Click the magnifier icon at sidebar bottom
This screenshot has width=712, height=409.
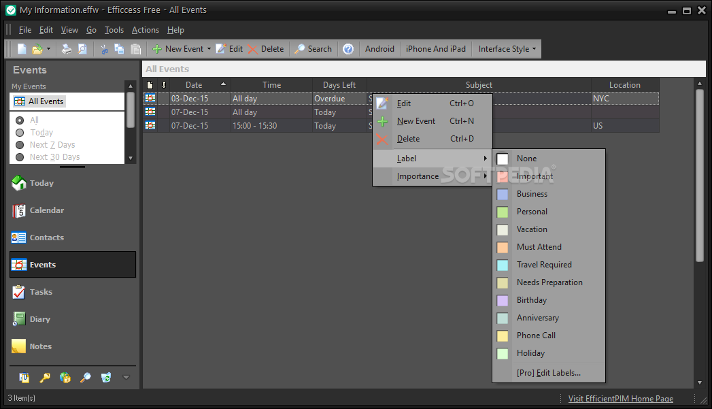[86, 378]
